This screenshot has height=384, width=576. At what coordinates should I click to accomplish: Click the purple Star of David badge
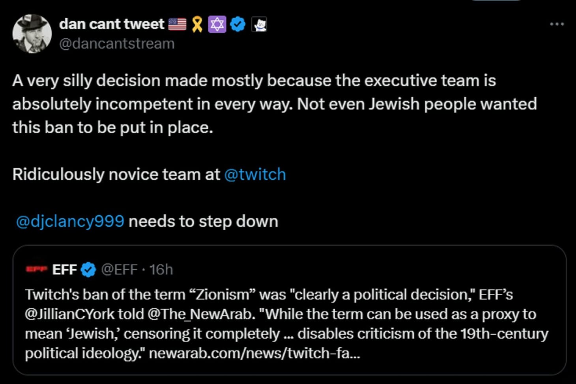[x=217, y=24]
